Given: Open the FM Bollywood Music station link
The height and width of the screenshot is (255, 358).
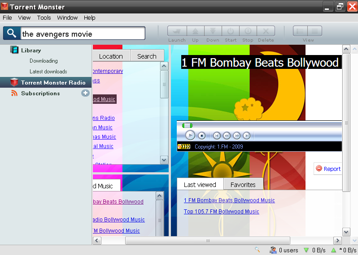Looking at the screenshot, I should (x=117, y=231).
